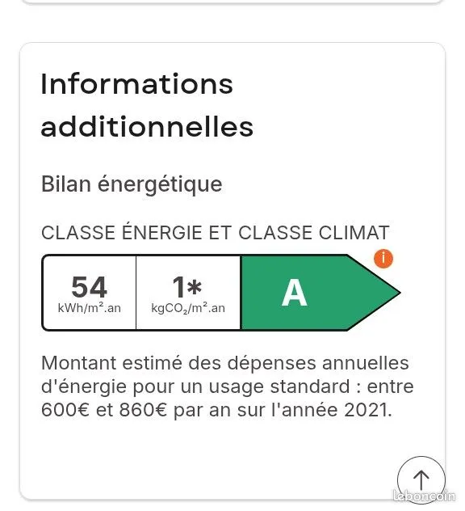Viewport: 465px width, 511px height.
Task: Select the 54 energy consumption number
Action: (x=89, y=287)
